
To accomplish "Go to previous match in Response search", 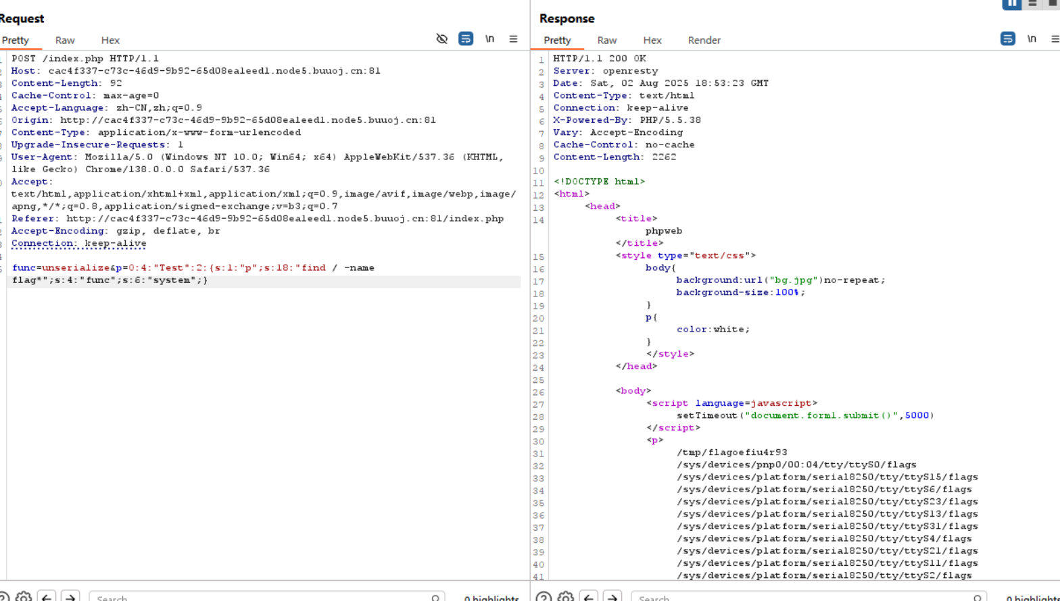I will point(589,597).
